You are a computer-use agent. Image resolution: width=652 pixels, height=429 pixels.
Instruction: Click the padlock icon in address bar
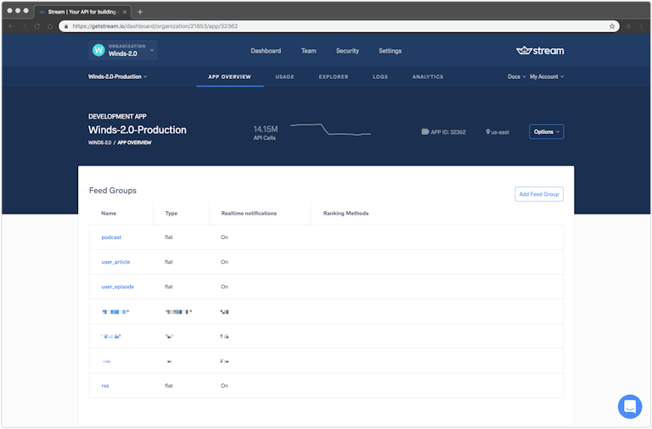(66, 26)
